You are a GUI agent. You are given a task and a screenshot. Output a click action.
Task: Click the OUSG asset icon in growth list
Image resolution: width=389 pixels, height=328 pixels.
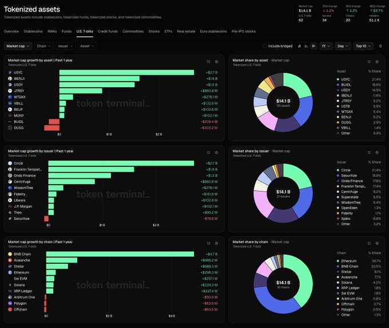[10, 128]
